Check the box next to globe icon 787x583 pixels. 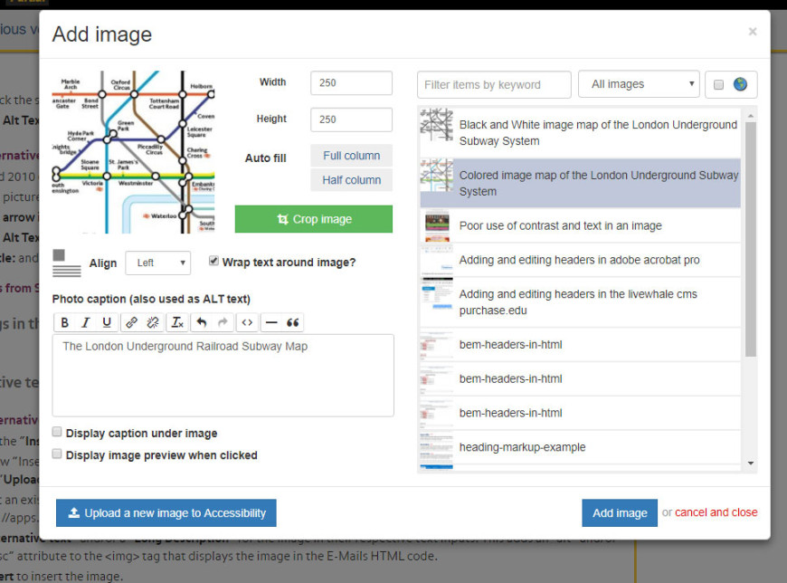(x=719, y=84)
